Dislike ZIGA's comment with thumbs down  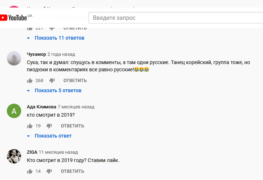pyautogui.click(x=49, y=171)
